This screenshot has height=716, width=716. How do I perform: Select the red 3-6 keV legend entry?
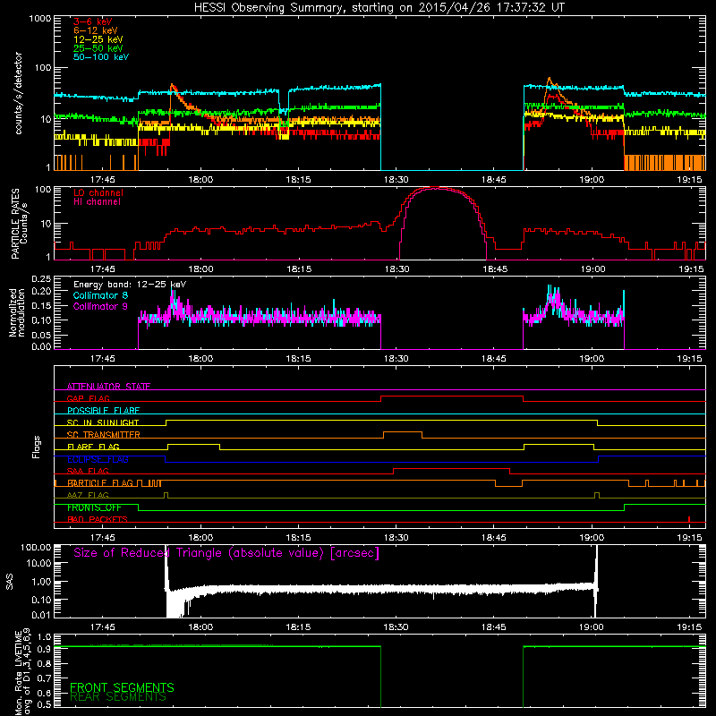tap(93, 21)
